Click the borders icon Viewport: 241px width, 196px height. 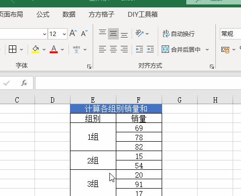pos(12,49)
